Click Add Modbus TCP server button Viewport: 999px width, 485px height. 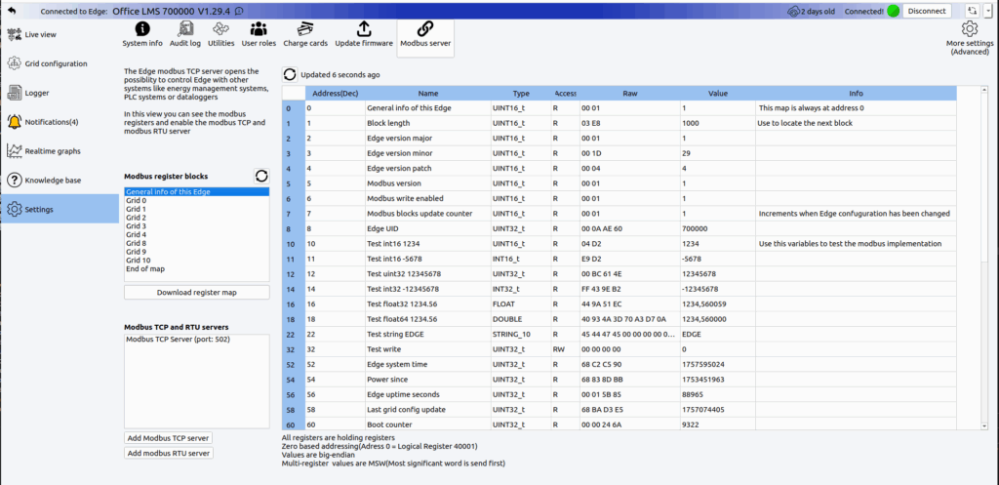point(168,438)
